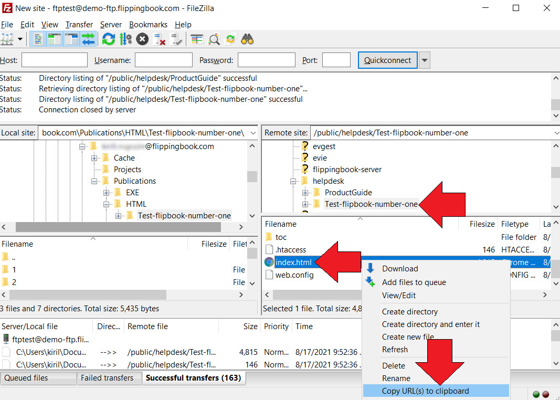
Task: Open the Local site path dropdown
Action: (253, 133)
